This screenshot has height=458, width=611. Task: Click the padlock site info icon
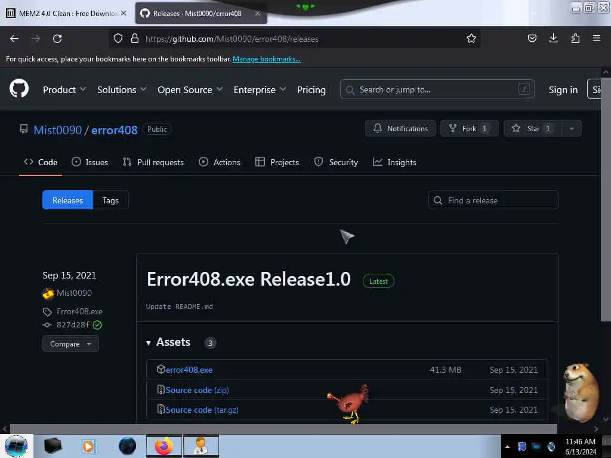click(135, 39)
